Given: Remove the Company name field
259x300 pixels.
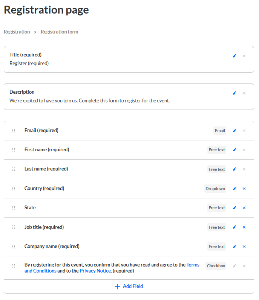Looking at the screenshot, I should tap(244, 247).
